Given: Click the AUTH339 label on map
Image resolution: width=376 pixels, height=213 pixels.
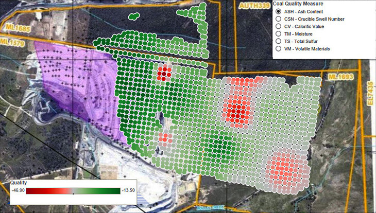Looking at the screenshot, I should 254,6.
